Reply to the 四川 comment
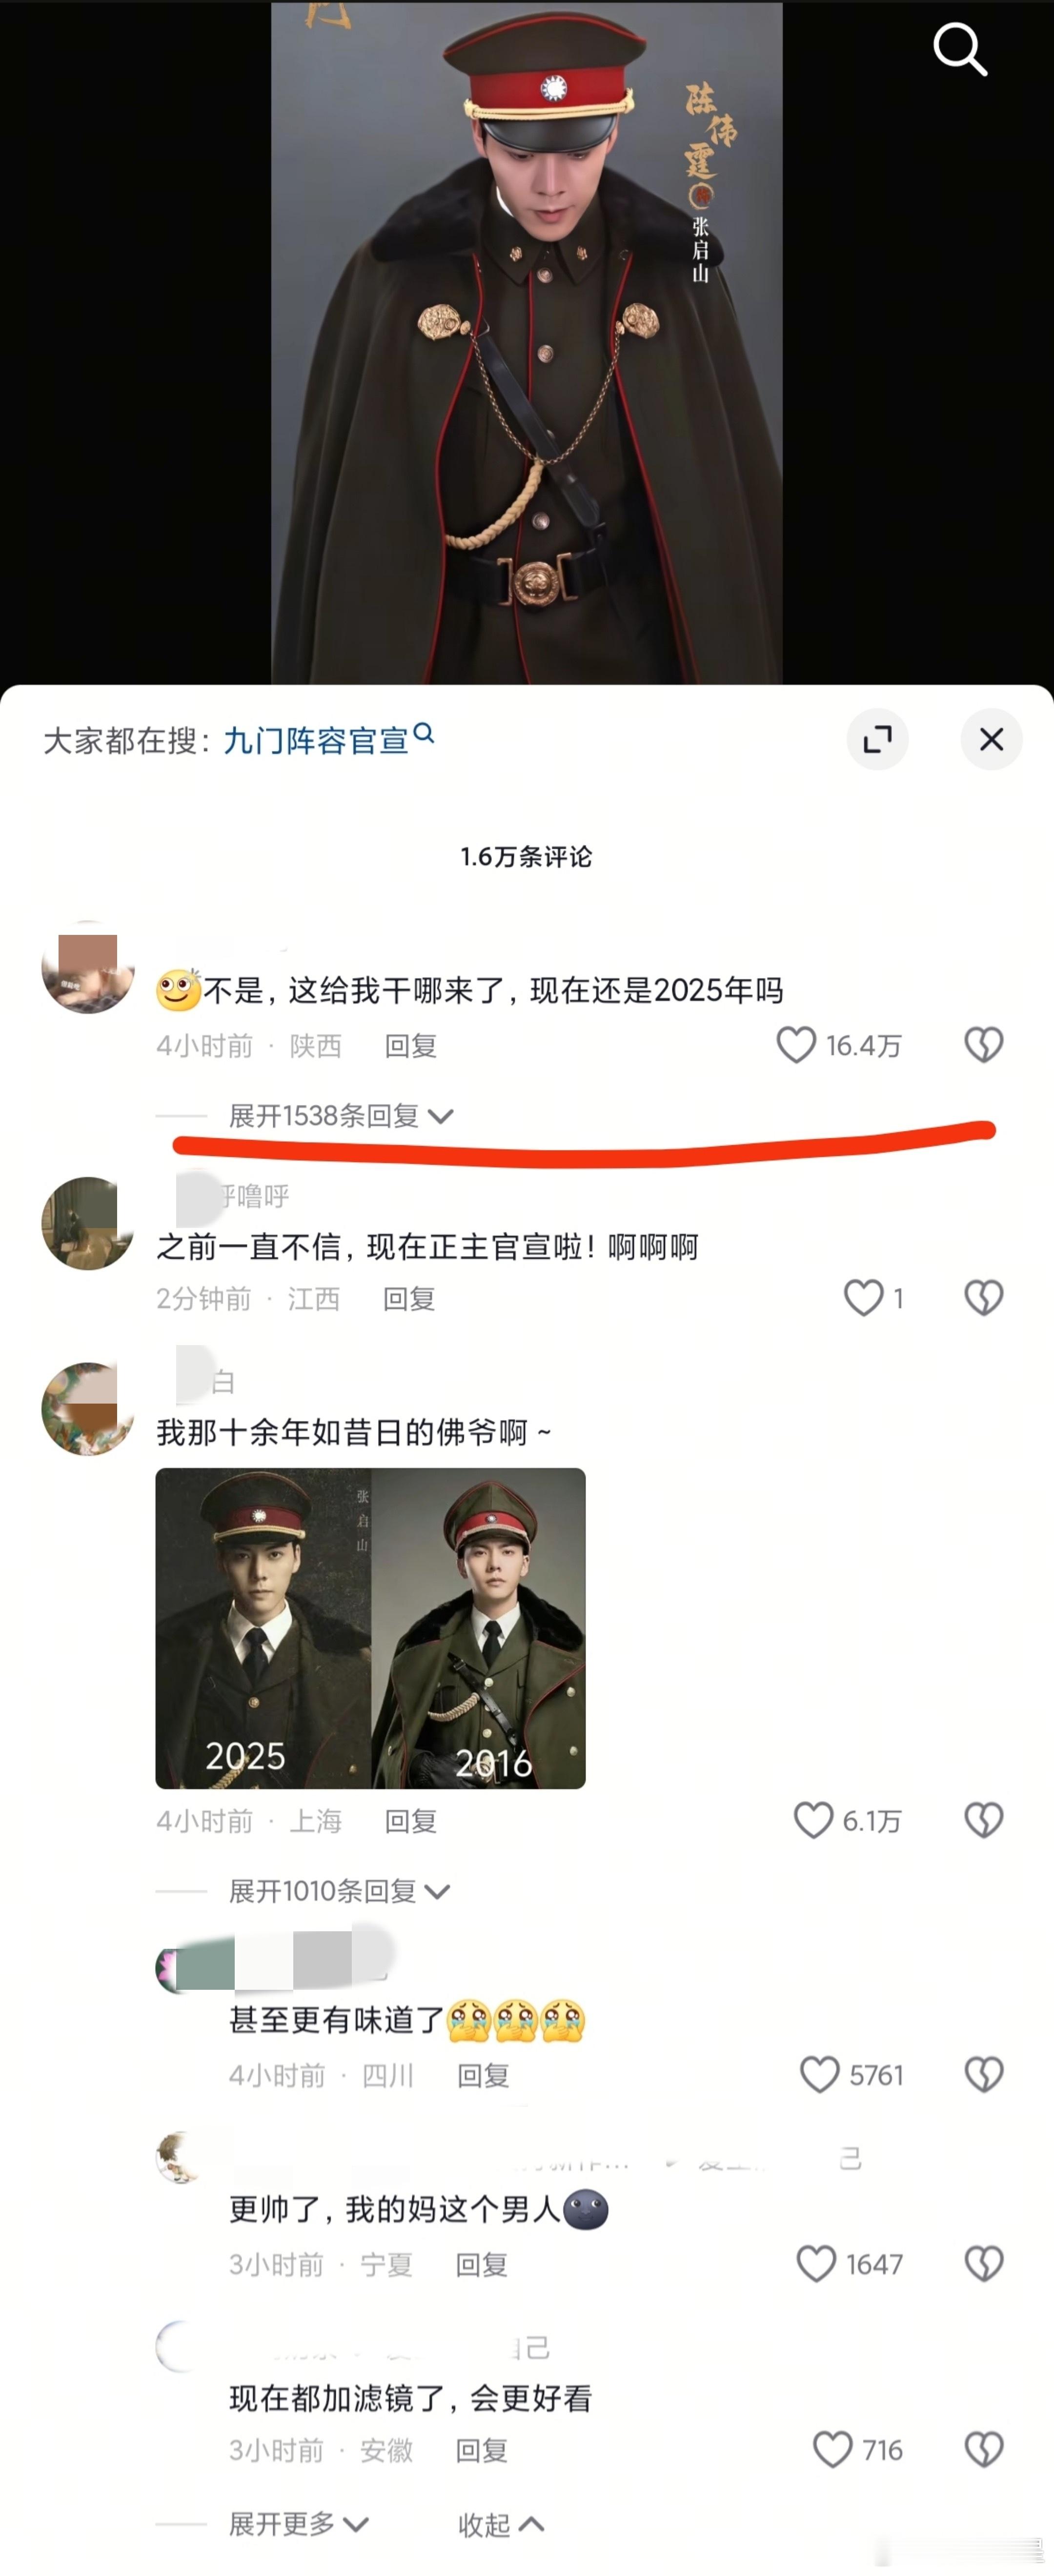The height and width of the screenshot is (2576, 1054). tap(484, 2075)
